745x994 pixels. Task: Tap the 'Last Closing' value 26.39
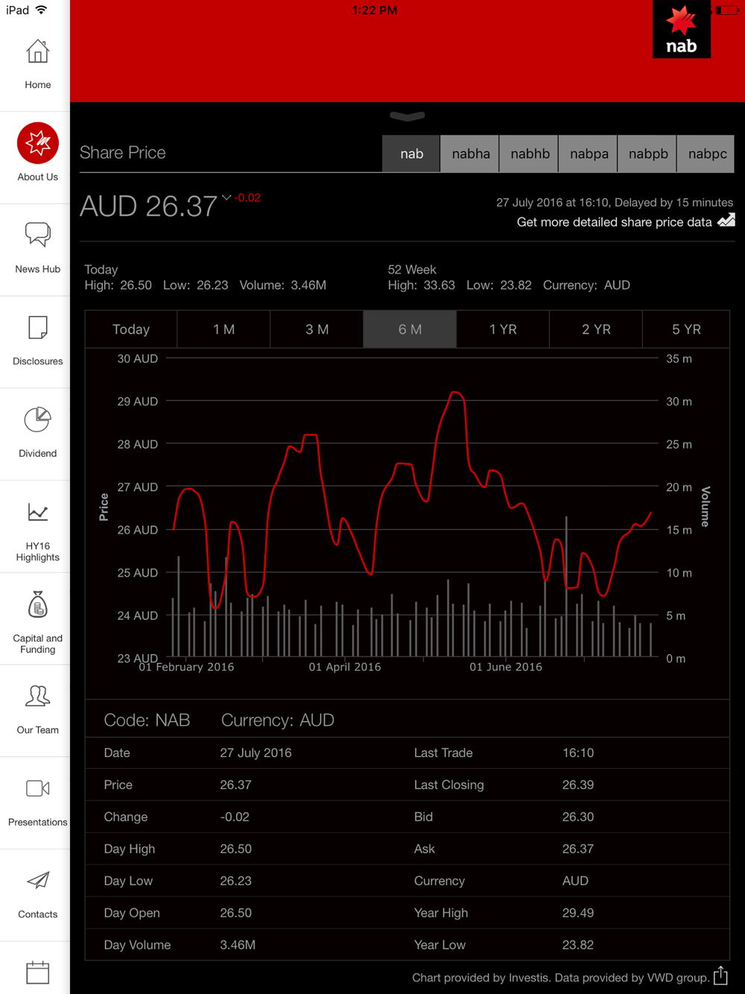pos(578,785)
